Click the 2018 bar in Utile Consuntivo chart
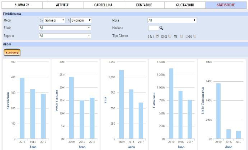This screenshot has height=150, width=248. (x=228, y=134)
